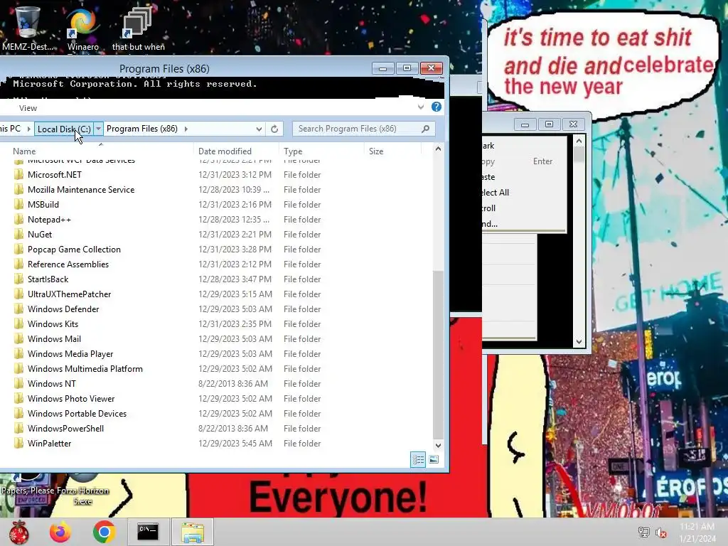The width and height of the screenshot is (728, 546).
Task: Expand the Program Files (x86) breadcrumb arrow
Action: coord(186,129)
